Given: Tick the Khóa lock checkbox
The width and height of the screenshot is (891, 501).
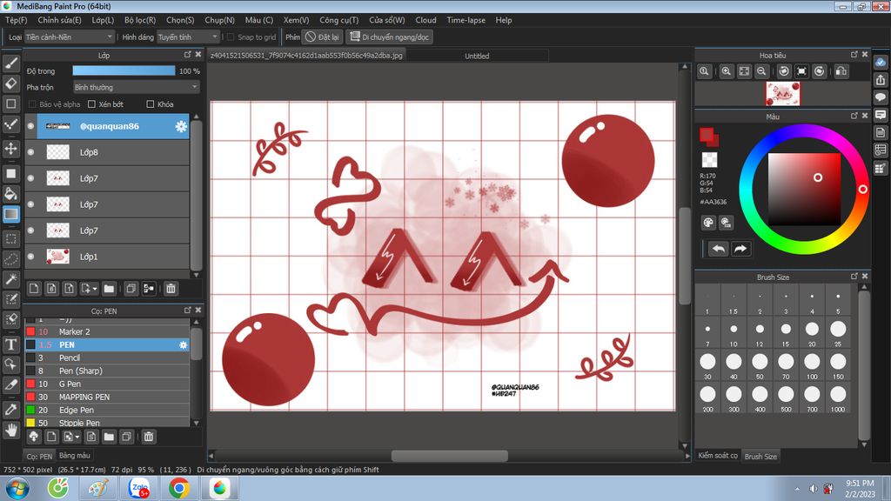Looking at the screenshot, I should (151, 104).
